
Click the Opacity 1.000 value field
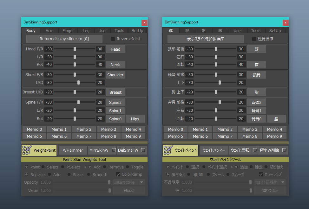click(46, 182)
